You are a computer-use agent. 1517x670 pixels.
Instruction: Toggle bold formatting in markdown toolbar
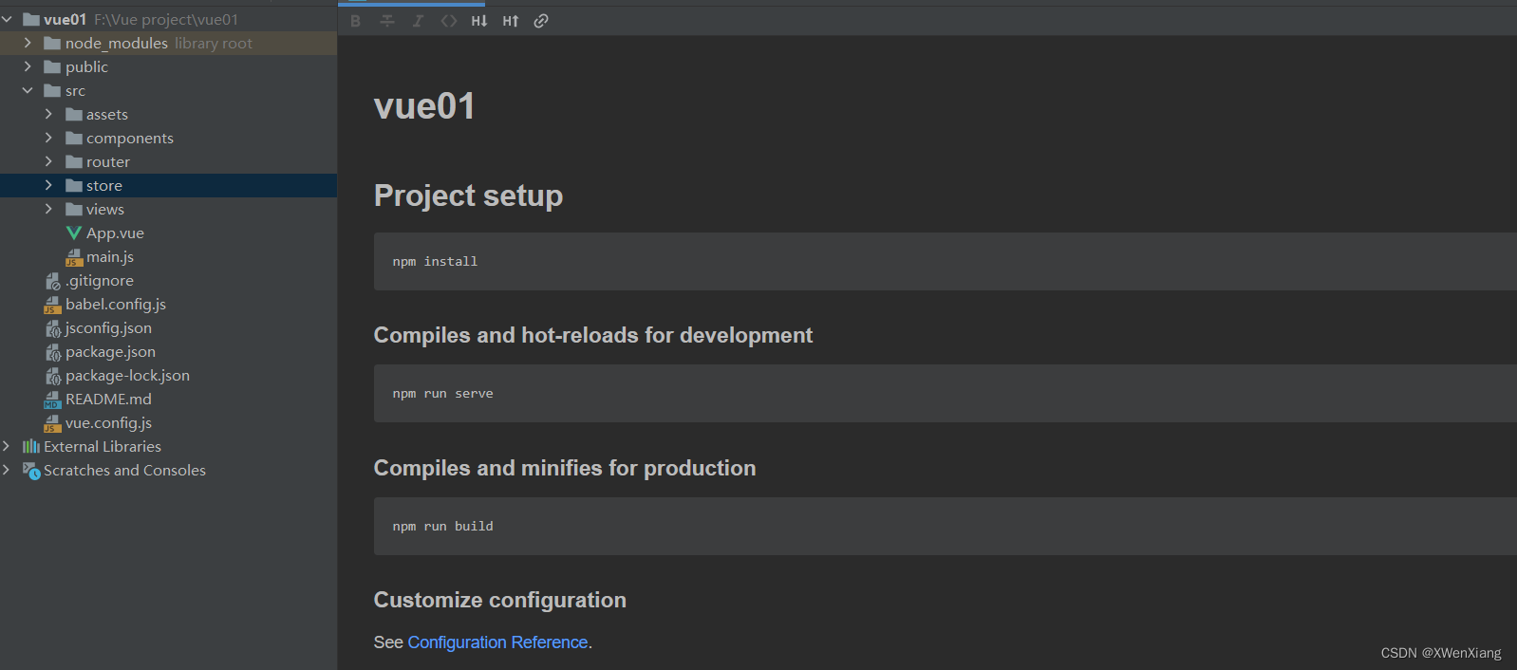[x=355, y=21]
